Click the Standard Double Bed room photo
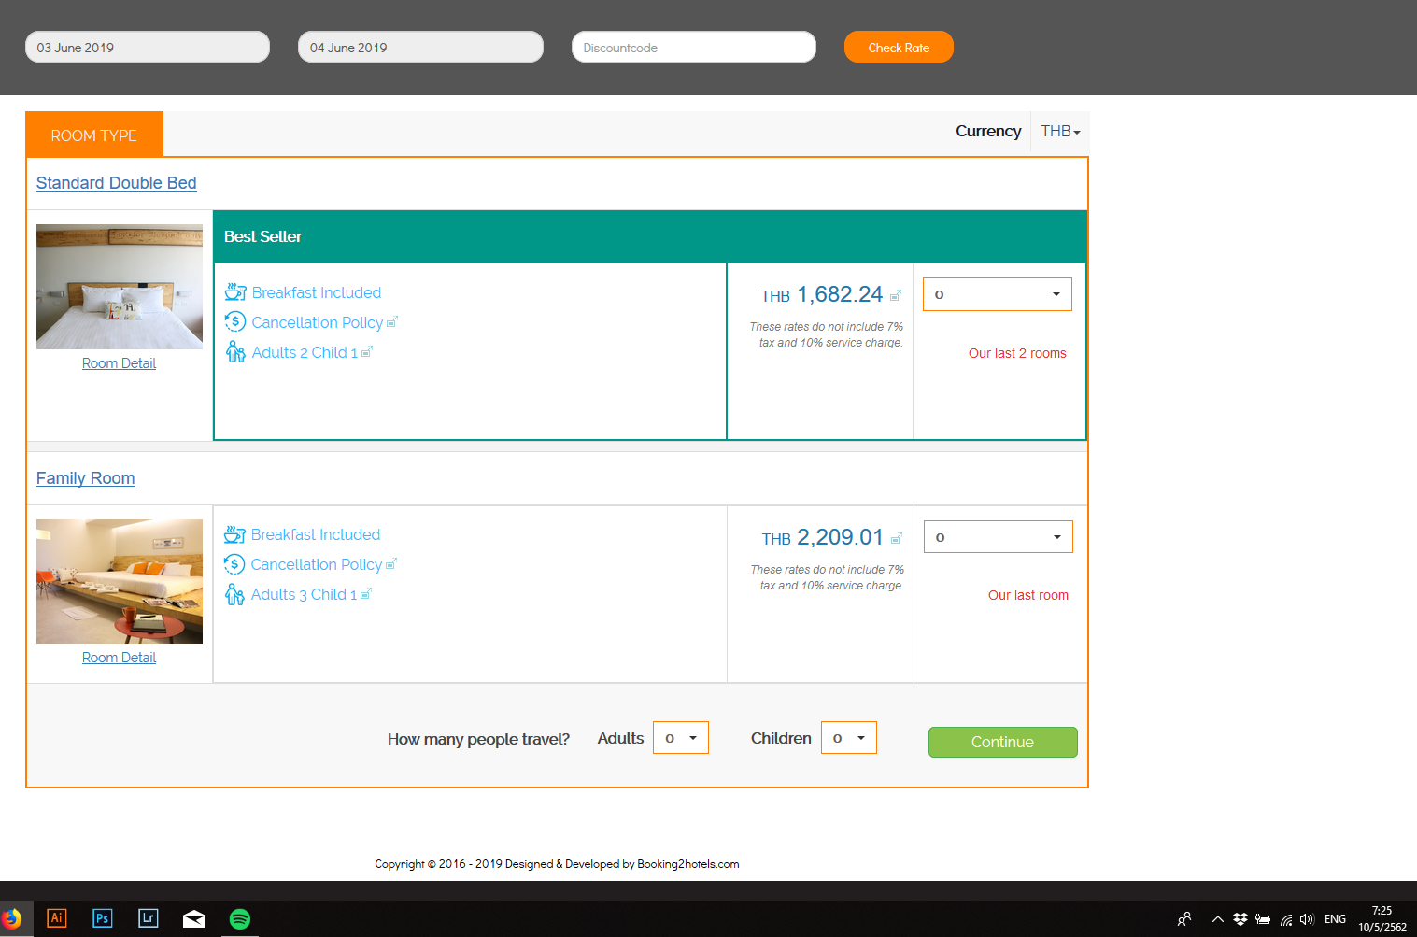1417x937 pixels. (x=120, y=287)
